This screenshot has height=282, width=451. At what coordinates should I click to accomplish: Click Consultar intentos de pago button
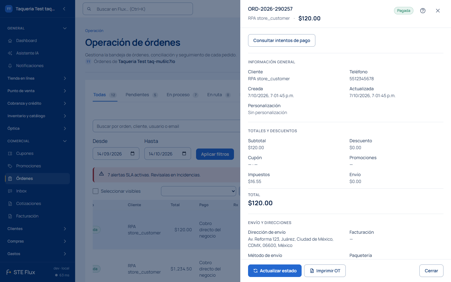(282, 40)
